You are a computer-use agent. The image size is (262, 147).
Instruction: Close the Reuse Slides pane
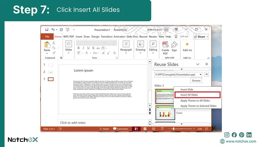pos(207,64)
